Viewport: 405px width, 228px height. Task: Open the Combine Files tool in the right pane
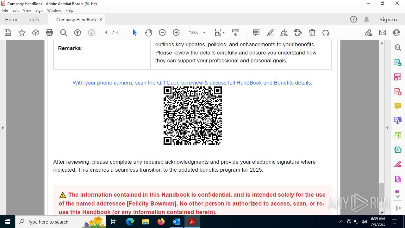point(398,120)
